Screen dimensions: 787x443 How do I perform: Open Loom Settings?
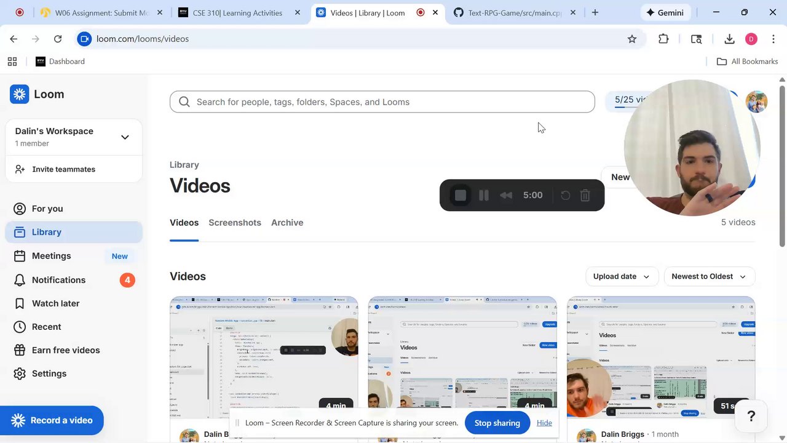click(74, 373)
